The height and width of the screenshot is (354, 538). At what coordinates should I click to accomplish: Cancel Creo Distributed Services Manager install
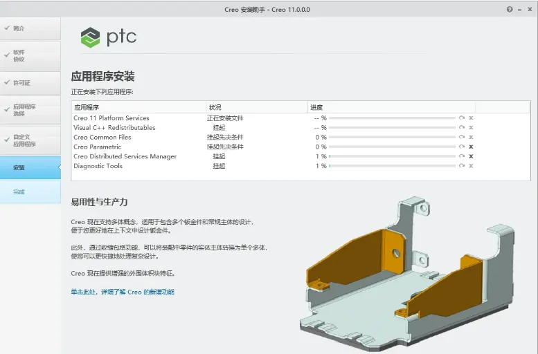[471, 156]
